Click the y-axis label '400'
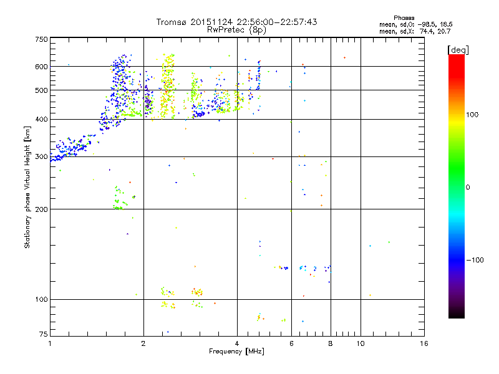Image resolution: width=499 pixels, height=374 pixels. click(42, 119)
